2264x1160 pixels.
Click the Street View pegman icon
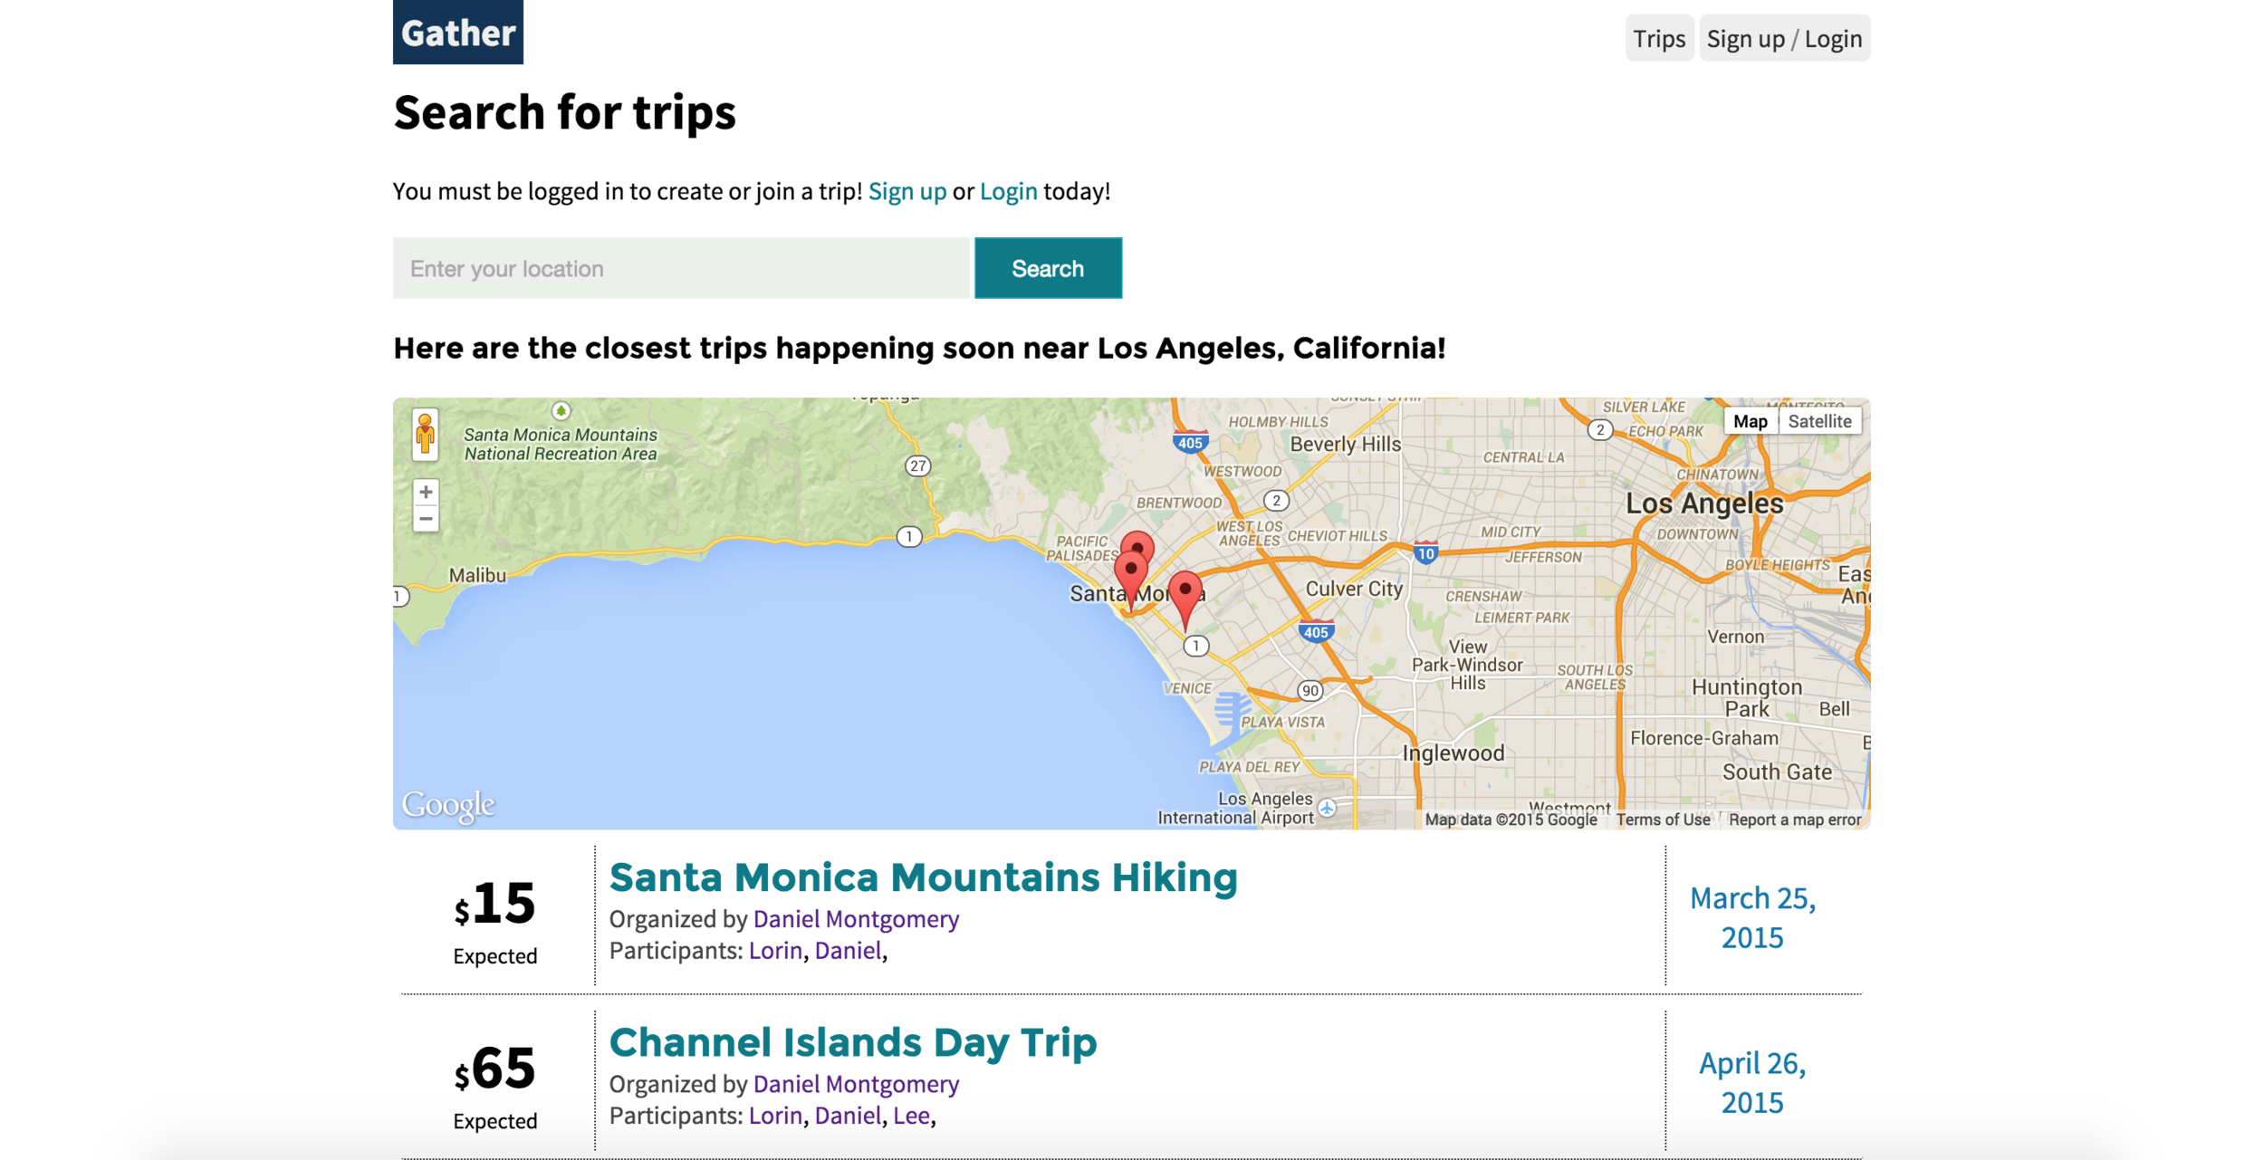(425, 434)
